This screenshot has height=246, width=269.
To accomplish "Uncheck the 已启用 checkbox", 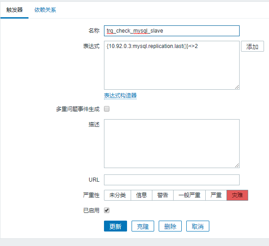I will tap(107, 210).
